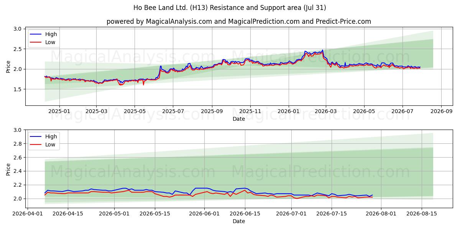Click the '2026-06-01' x-axis label

point(204,214)
